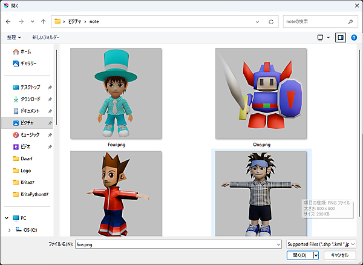The width and height of the screenshot is (363, 265).
Task: Click the Back navigation arrow
Action: (x=8, y=22)
